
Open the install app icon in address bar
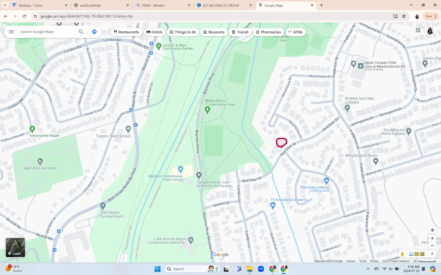point(396,16)
